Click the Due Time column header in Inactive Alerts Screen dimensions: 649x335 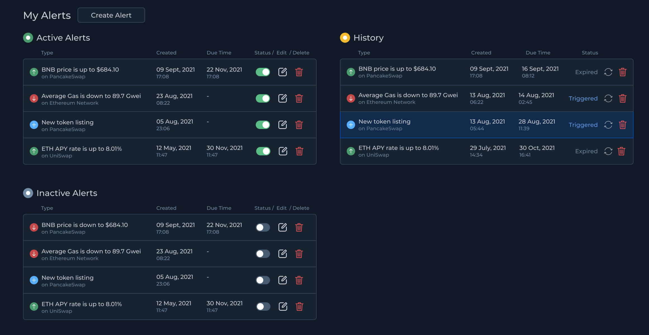[x=219, y=208]
